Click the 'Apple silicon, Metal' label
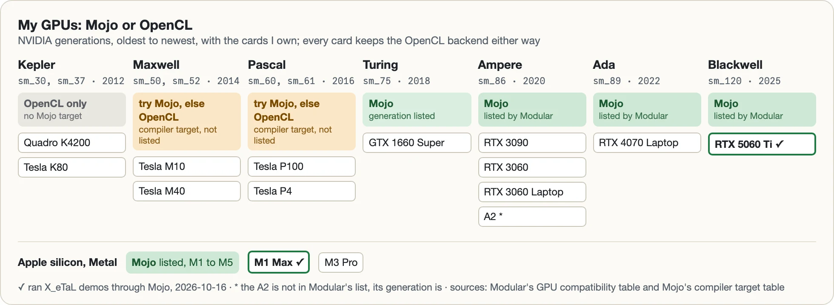The width and height of the screenshot is (834, 305). tap(67, 263)
